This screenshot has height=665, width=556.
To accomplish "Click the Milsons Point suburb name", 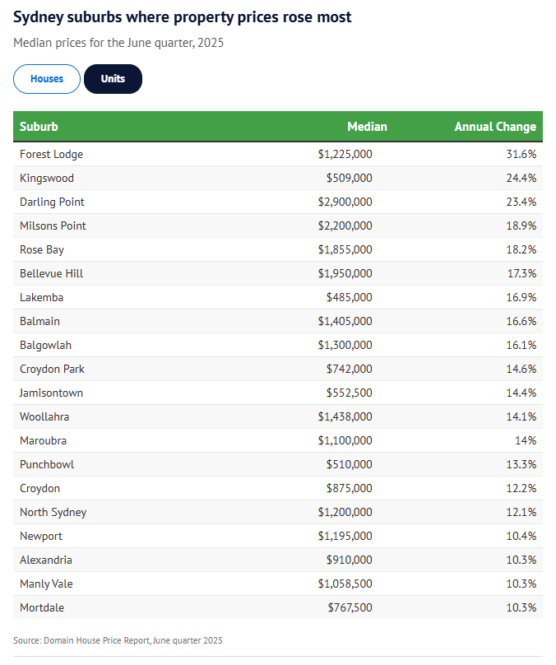I will coord(53,226).
